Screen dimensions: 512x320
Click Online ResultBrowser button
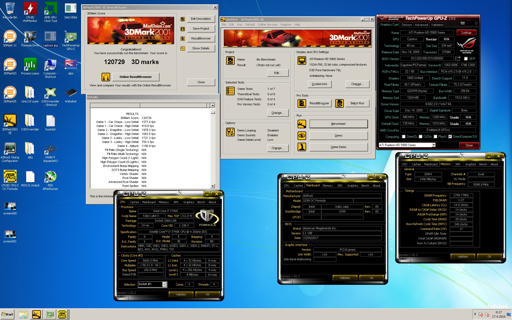(135, 77)
